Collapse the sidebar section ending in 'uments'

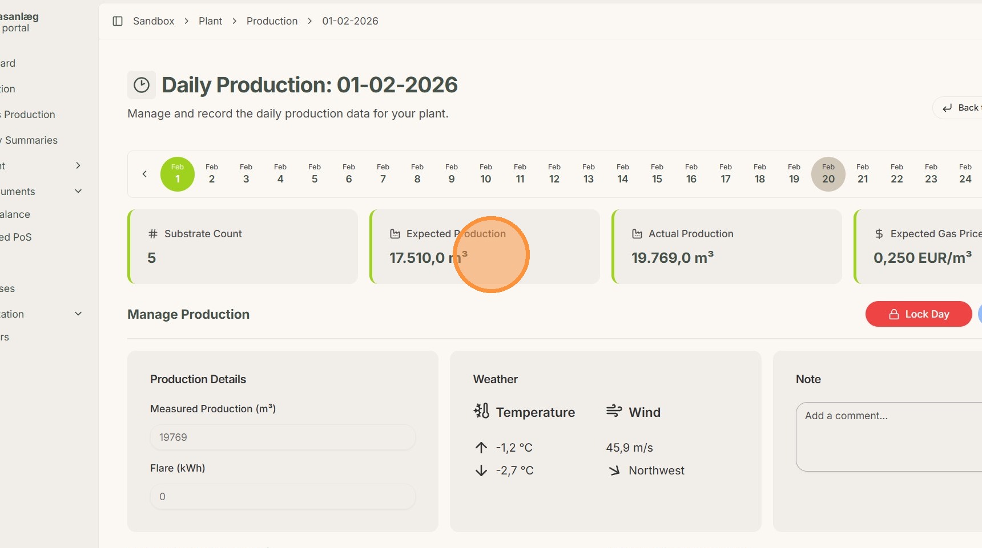(78, 192)
